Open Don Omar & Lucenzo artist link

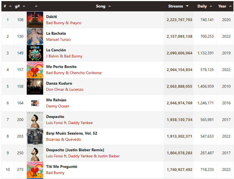click(x=65, y=89)
